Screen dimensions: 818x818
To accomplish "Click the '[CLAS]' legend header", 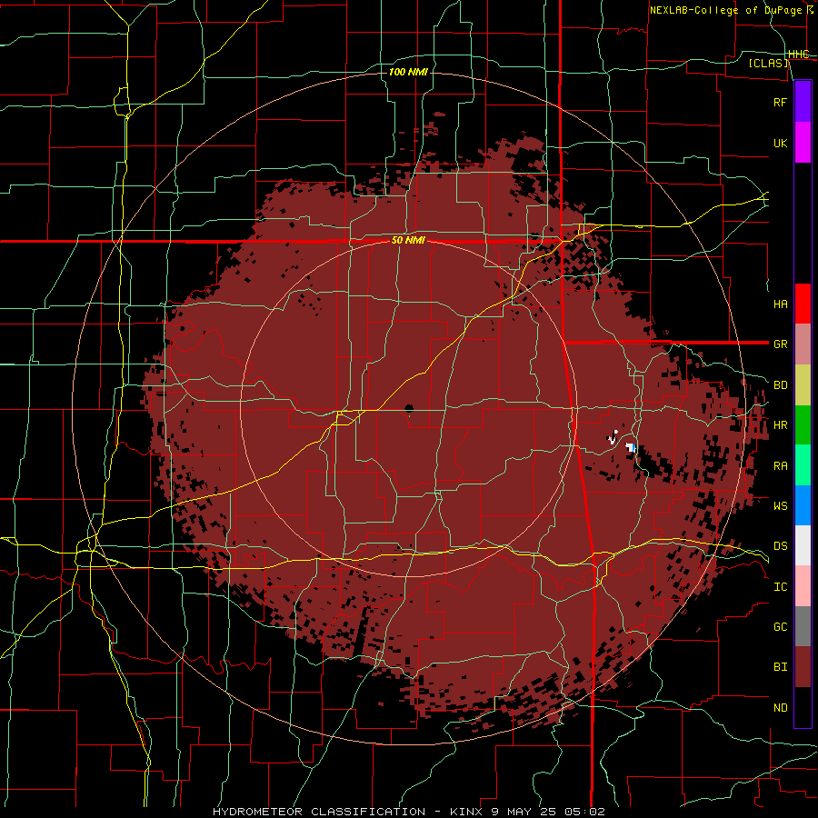I will 768,63.
